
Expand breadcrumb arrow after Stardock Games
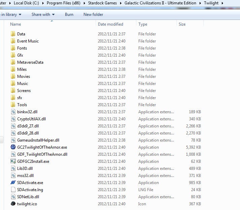tap(121, 3)
